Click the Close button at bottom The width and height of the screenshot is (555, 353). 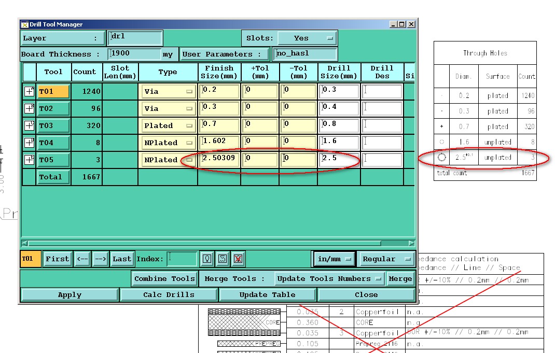coord(366,294)
